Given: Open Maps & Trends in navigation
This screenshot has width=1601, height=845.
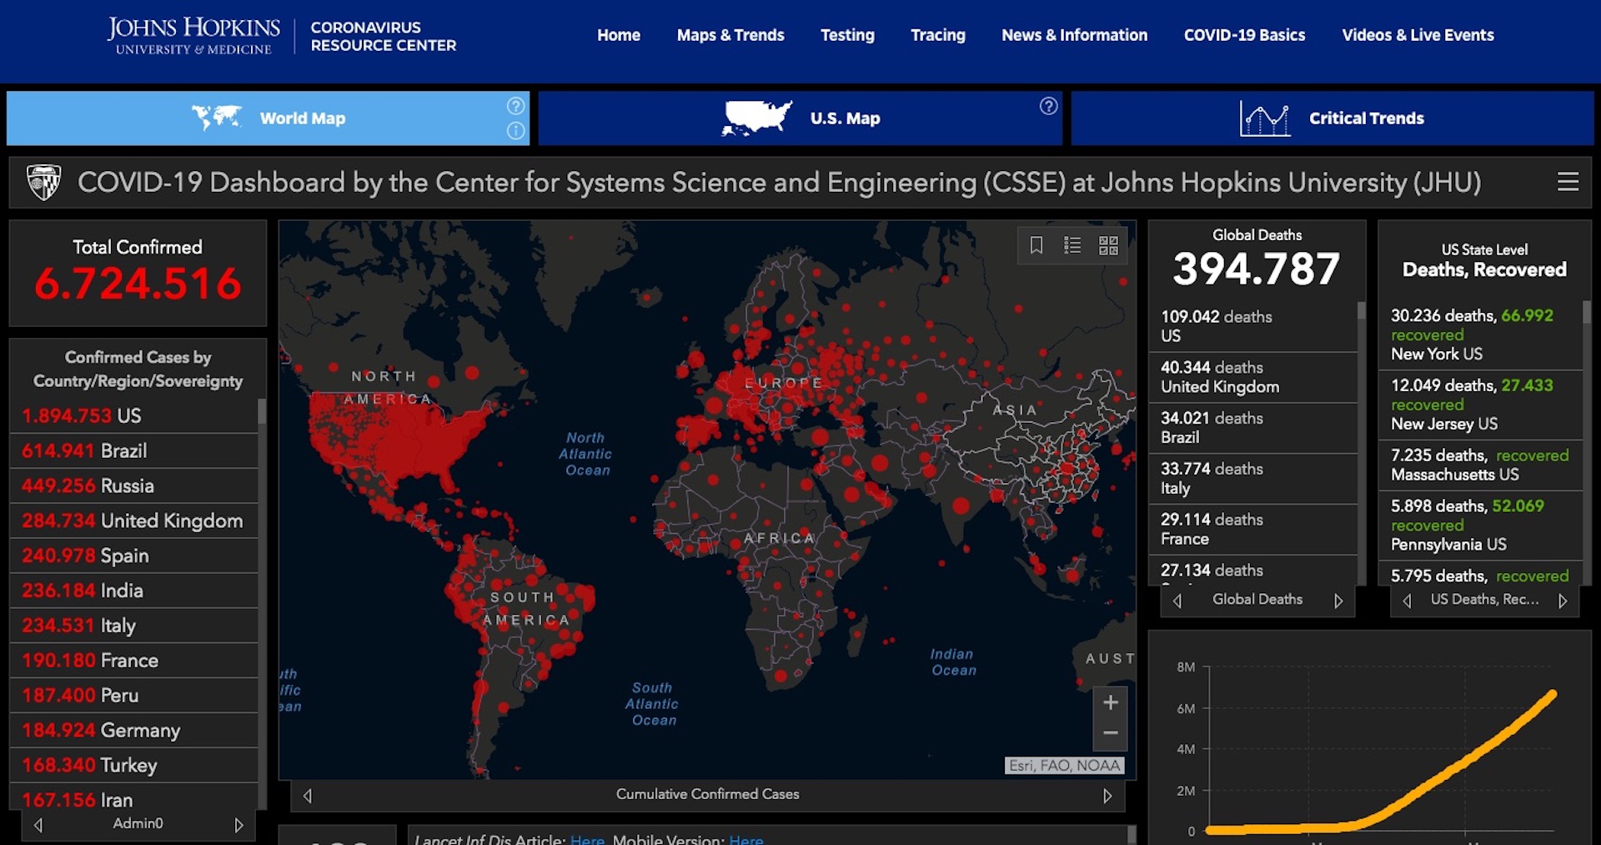Looking at the screenshot, I should pyautogui.click(x=730, y=35).
